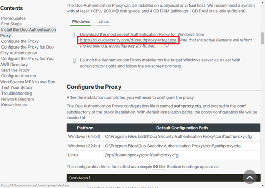Go to Test Your Setup section
Viewport: 265px width, 188px height.
(x=17, y=87)
